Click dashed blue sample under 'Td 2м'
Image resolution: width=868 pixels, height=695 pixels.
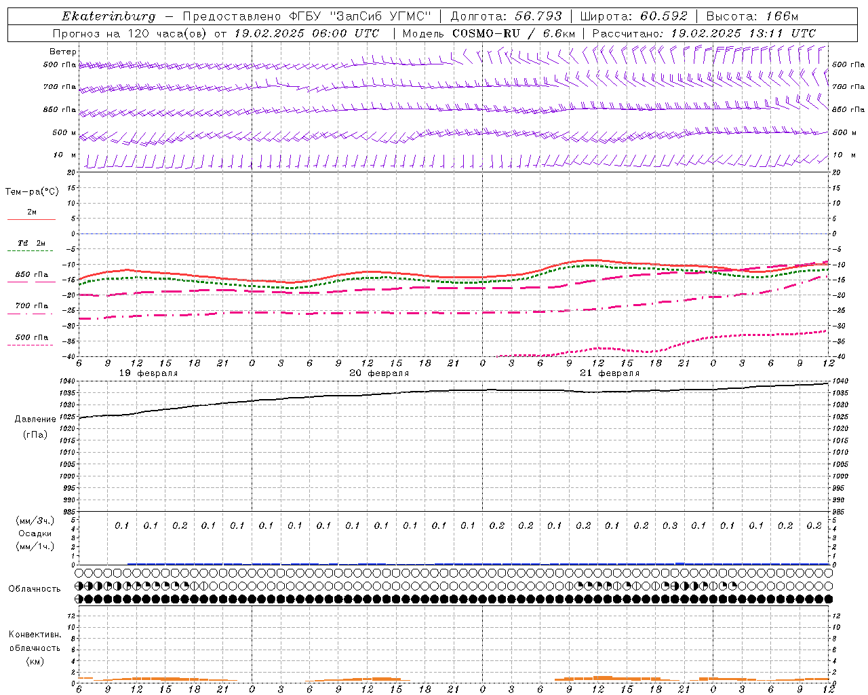click(30, 251)
